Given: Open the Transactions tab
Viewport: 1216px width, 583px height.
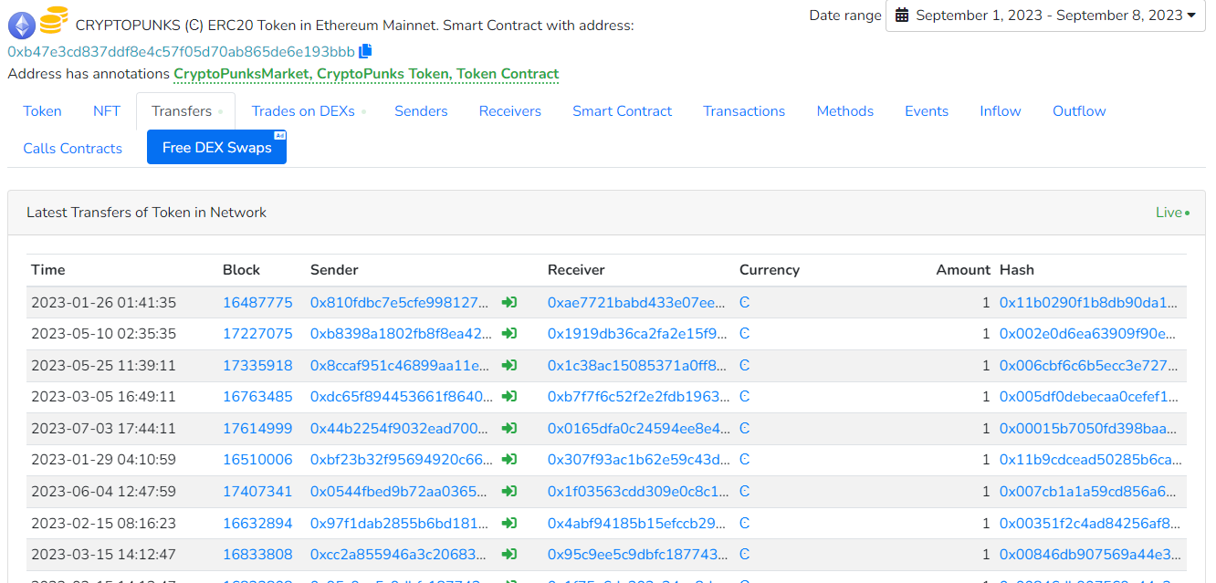Looking at the screenshot, I should click(x=744, y=111).
